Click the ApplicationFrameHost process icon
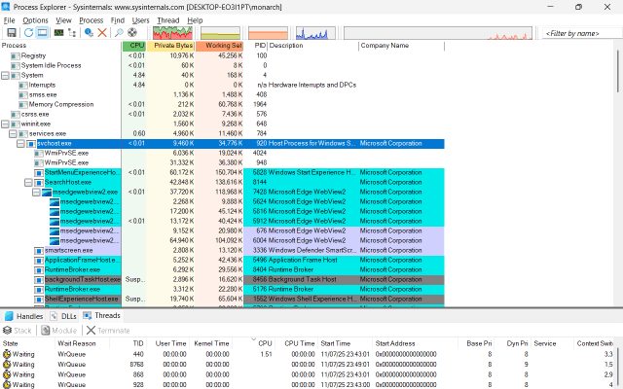The width and height of the screenshot is (623, 389). click(39, 261)
